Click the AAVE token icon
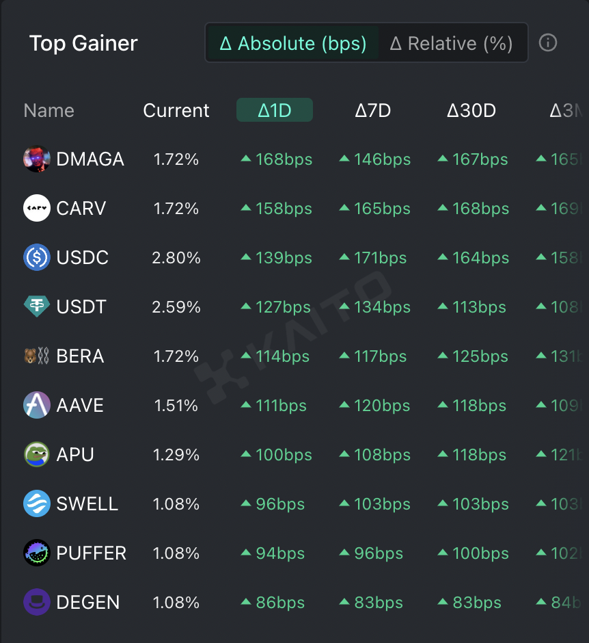This screenshot has width=589, height=643. click(x=37, y=406)
